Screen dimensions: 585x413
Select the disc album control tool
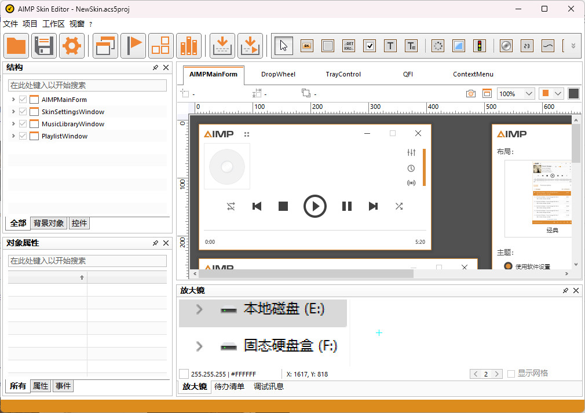pos(506,46)
